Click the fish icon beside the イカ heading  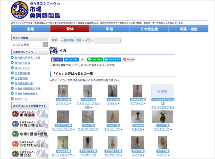(54, 50)
